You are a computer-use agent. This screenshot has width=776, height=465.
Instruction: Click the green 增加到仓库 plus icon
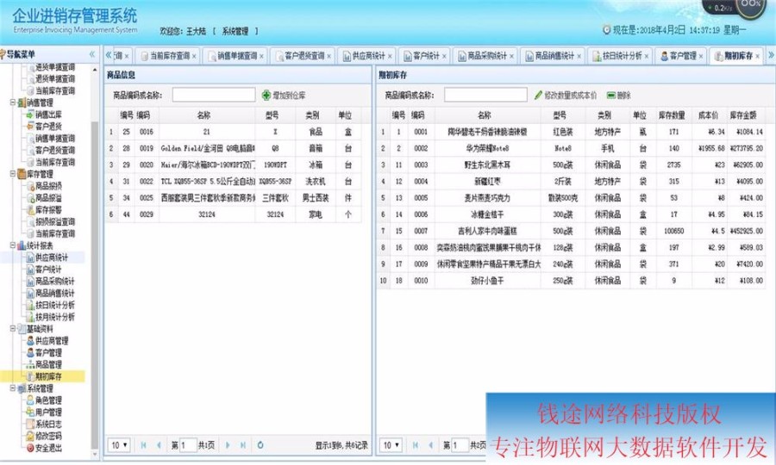(x=266, y=95)
